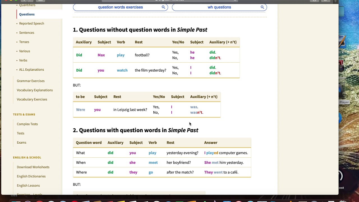Click the 'was.' answer cell

click(x=194, y=107)
